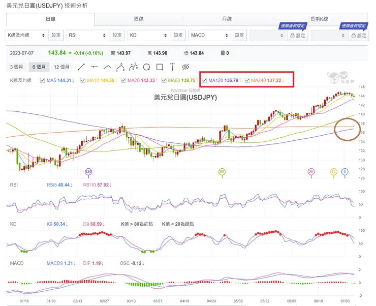Open the RSI indicator dropdown
Screen dimensions: 376x306
(88, 35)
